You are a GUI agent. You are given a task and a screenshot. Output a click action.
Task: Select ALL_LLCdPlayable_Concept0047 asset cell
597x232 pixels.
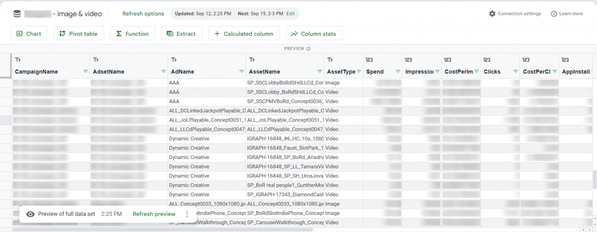(285, 129)
